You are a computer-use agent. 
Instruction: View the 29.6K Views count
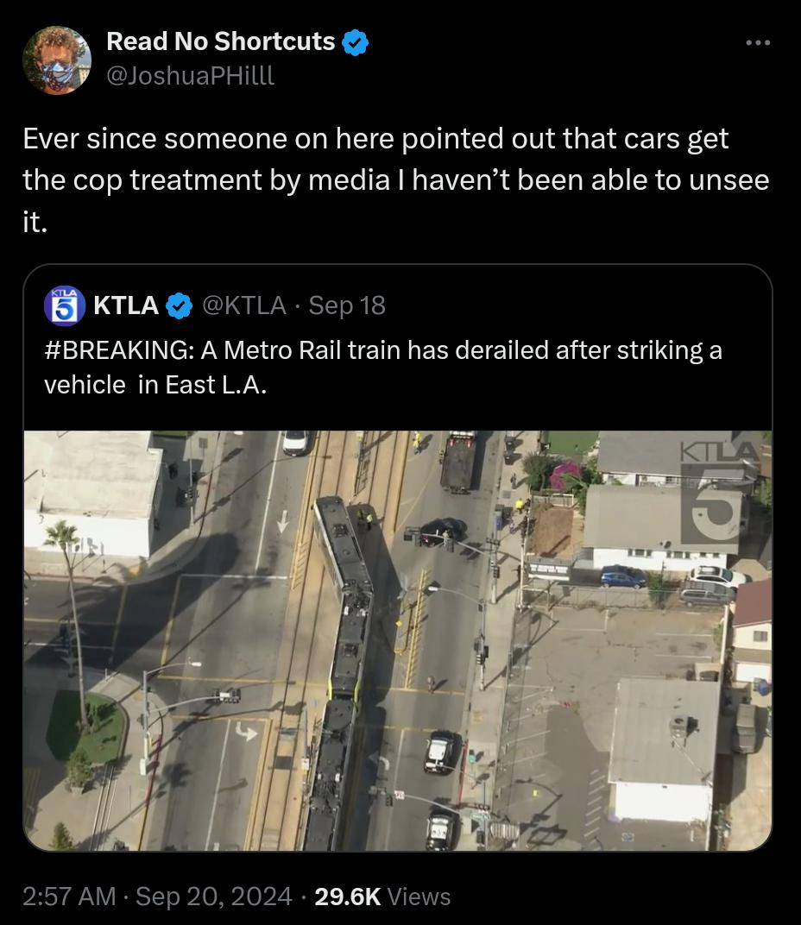[382, 897]
